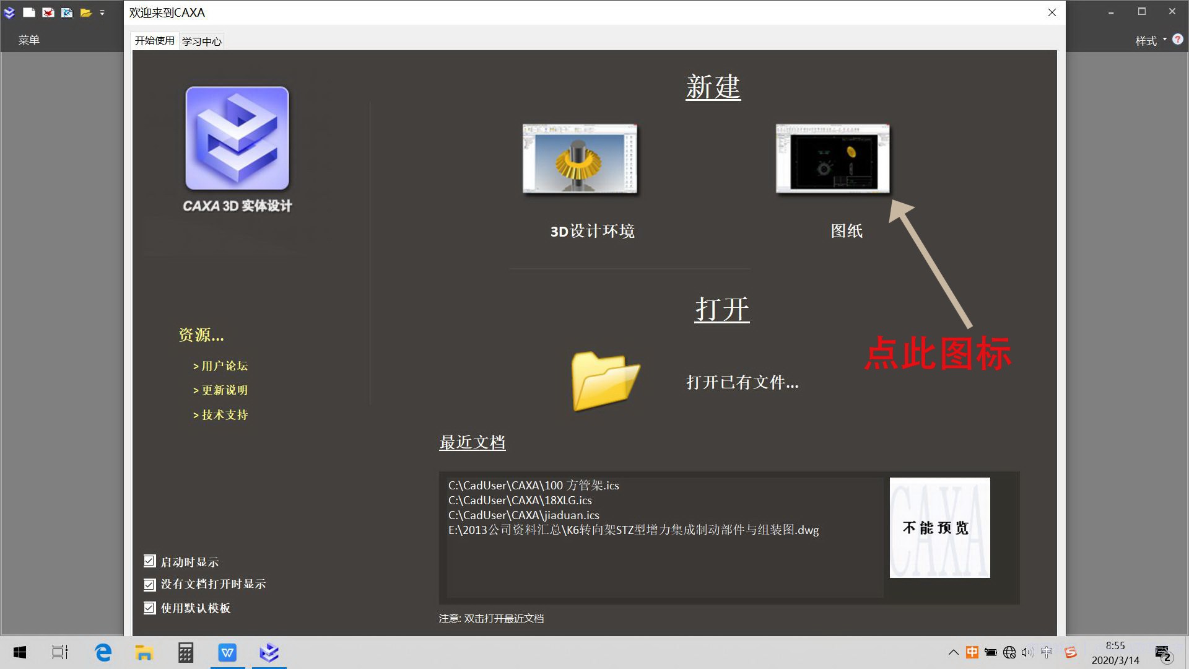The height and width of the screenshot is (669, 1189).
Task: Toggle the 启动时显示 checkbox
Action: pos(149,561)
